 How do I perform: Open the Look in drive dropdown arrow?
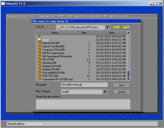(x=107, y=27)
